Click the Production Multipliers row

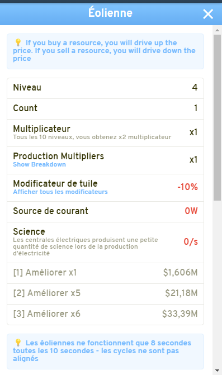[105, 160]
